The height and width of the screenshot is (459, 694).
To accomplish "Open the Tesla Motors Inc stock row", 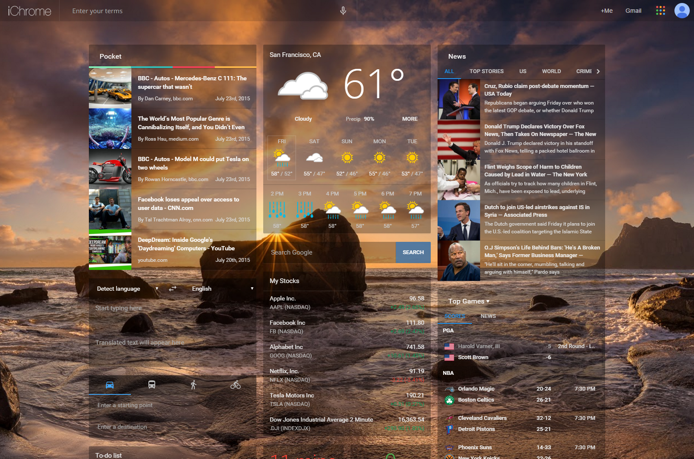I will (347, 399).
